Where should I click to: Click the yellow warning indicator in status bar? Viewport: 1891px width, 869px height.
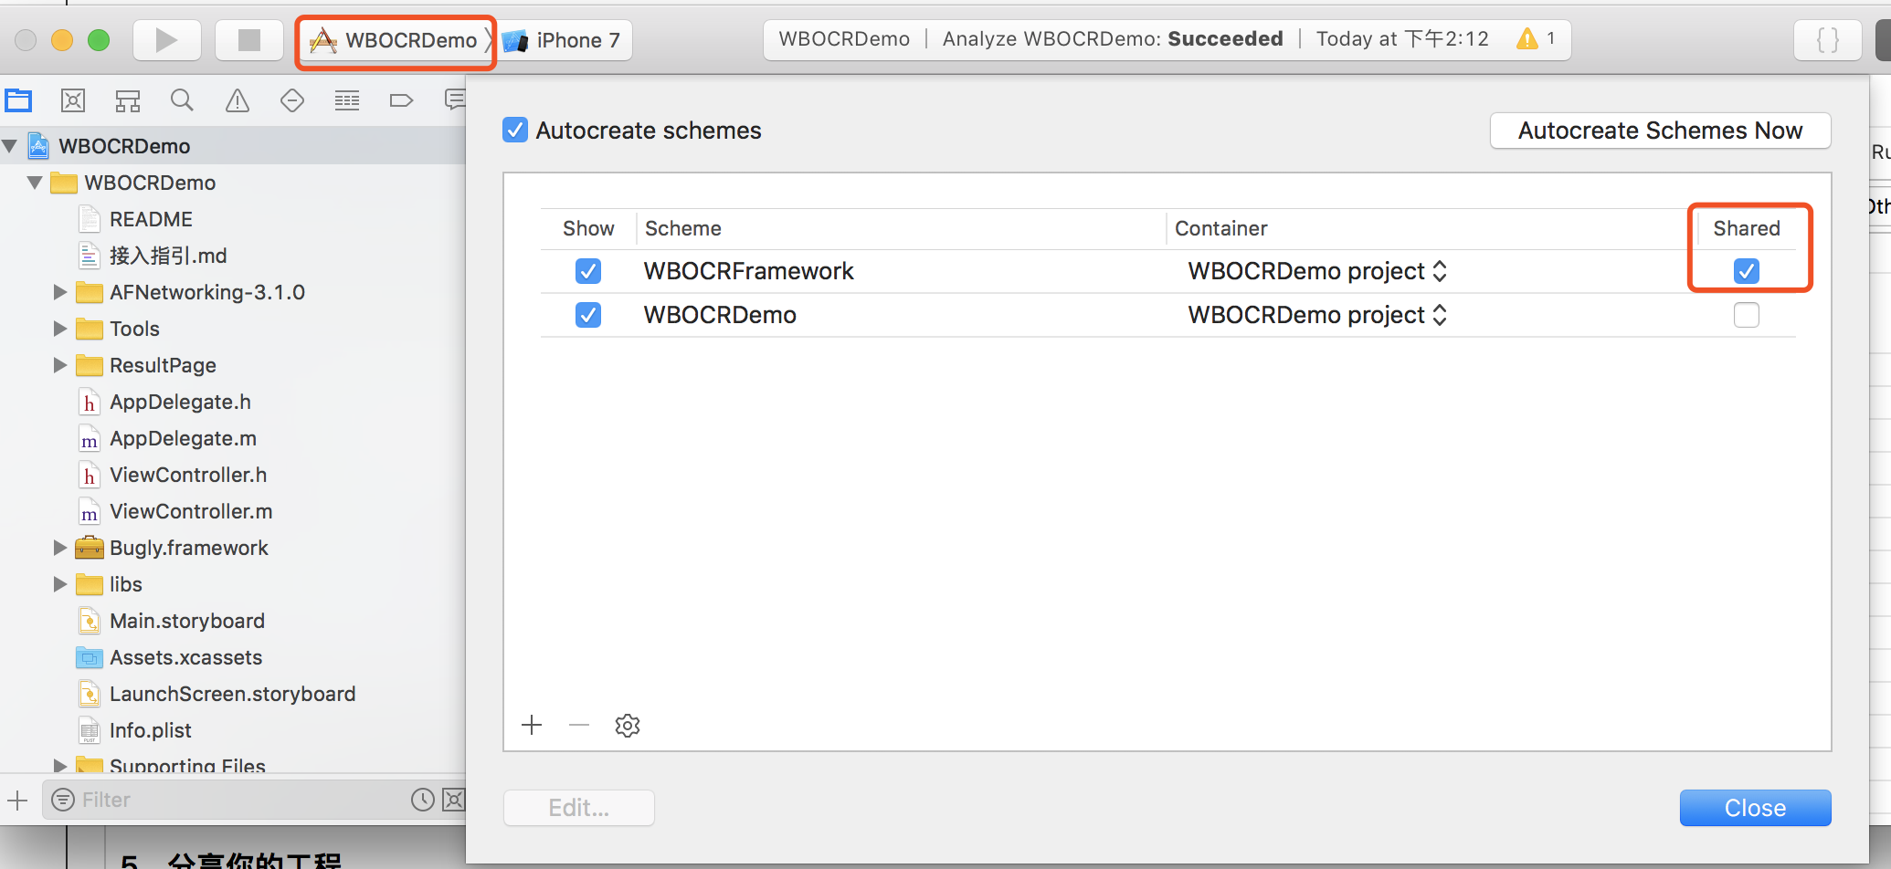(1537, 39)
